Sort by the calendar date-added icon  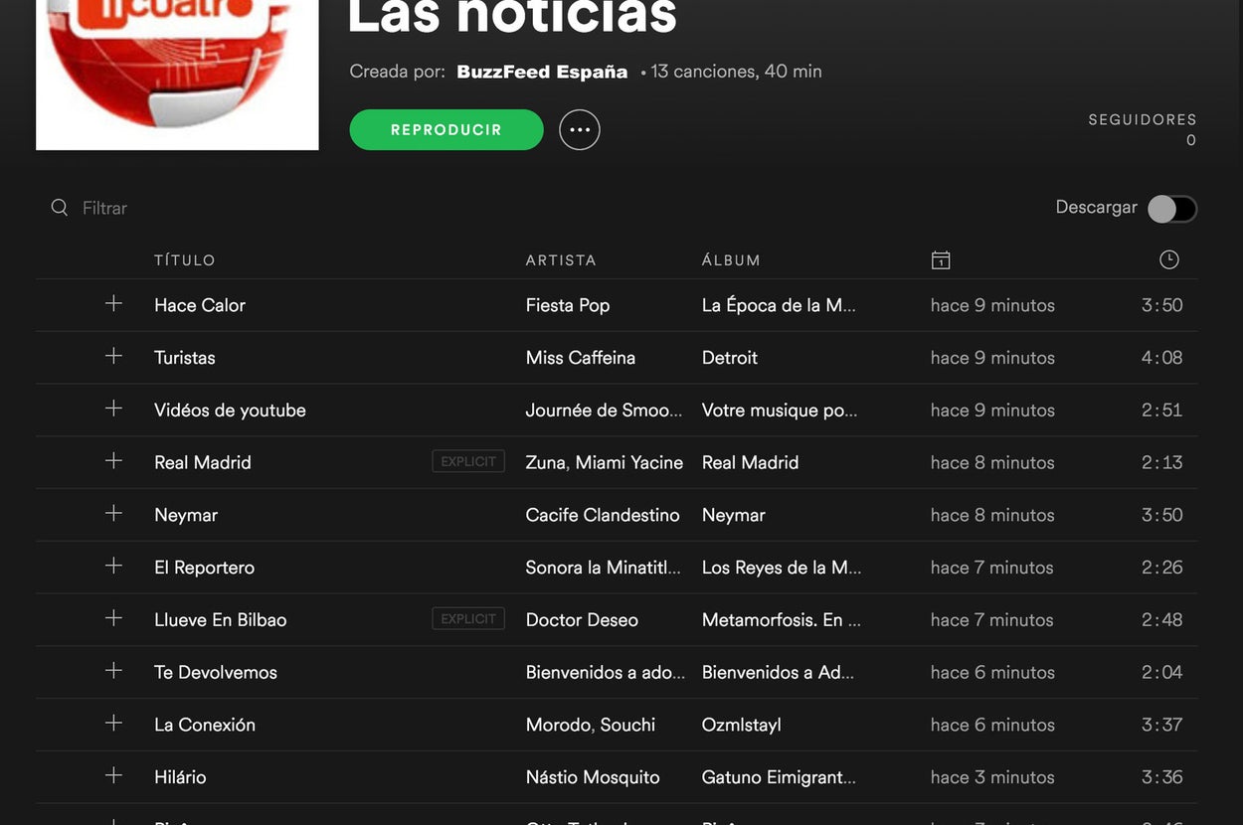coord(941,260)
